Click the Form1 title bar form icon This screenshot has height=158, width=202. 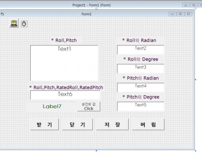pos(2,14)
